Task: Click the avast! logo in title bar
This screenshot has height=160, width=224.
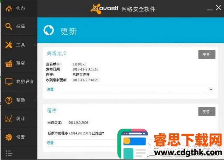Action: pyautogui.click(x=104, y=9)
